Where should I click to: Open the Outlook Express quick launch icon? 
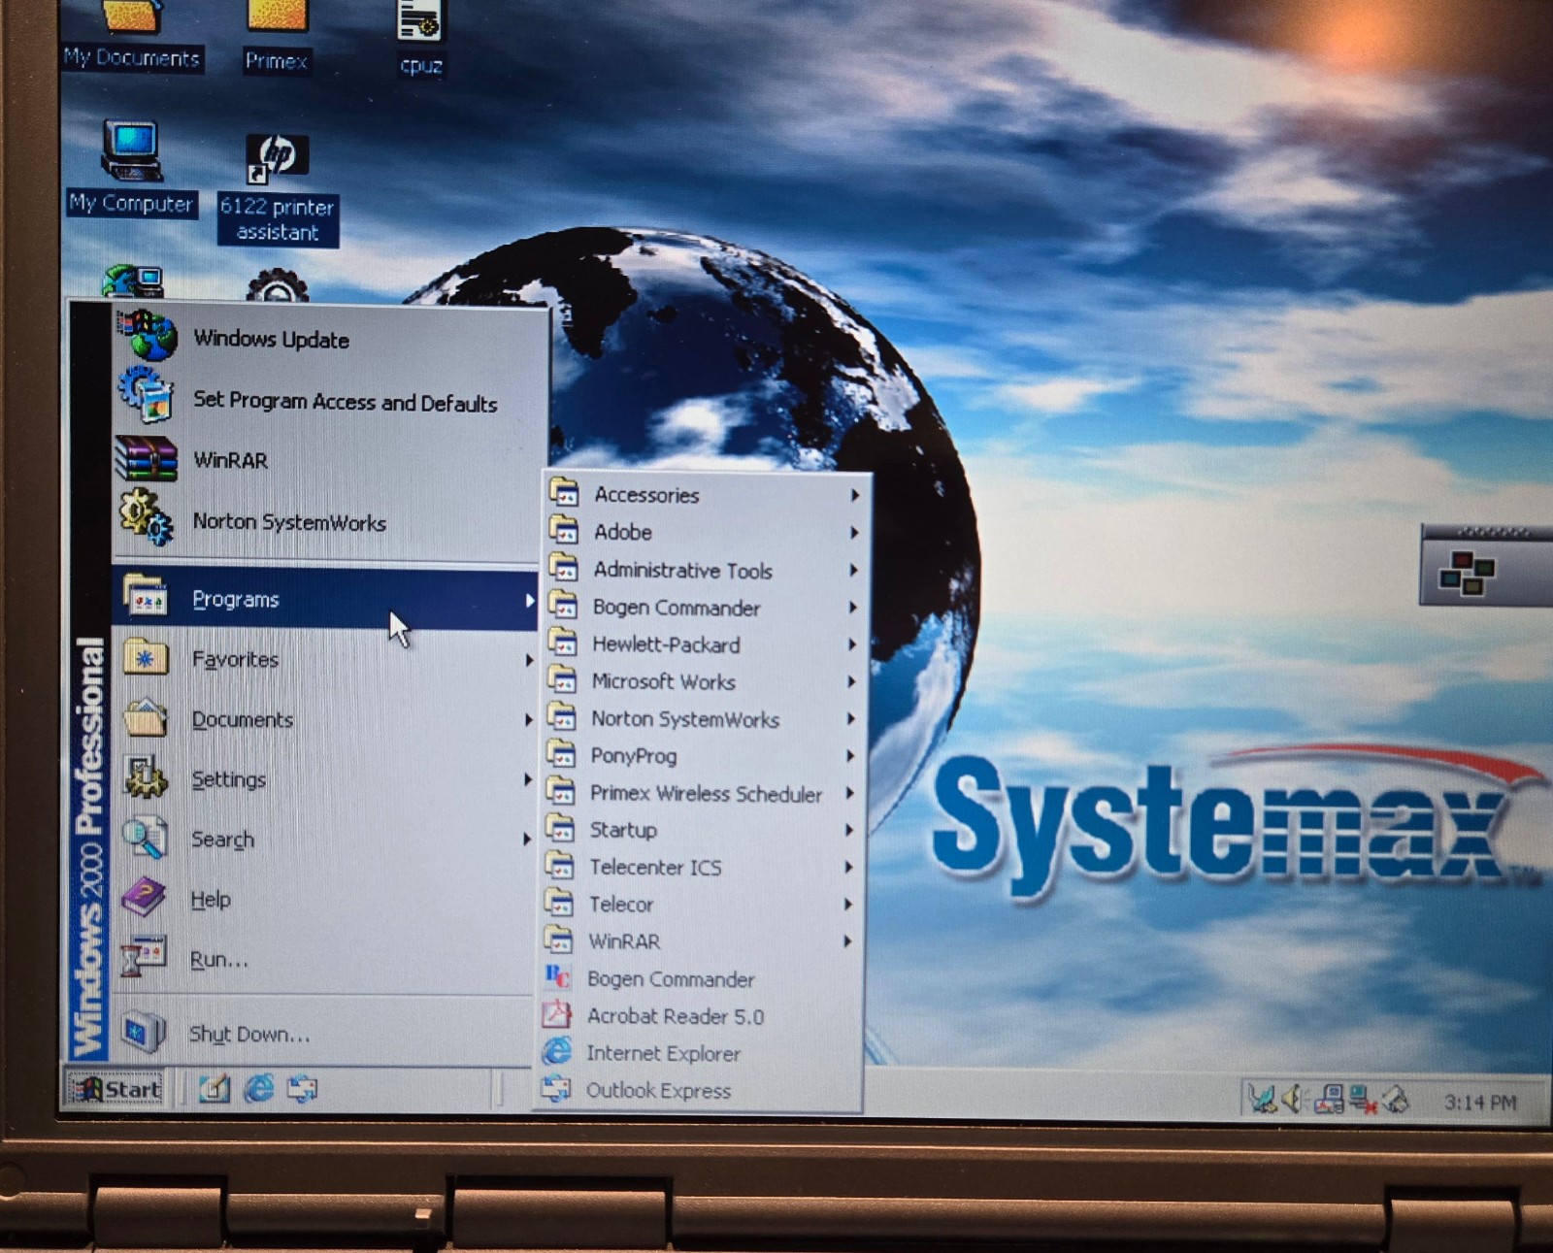coord(302,1089)
